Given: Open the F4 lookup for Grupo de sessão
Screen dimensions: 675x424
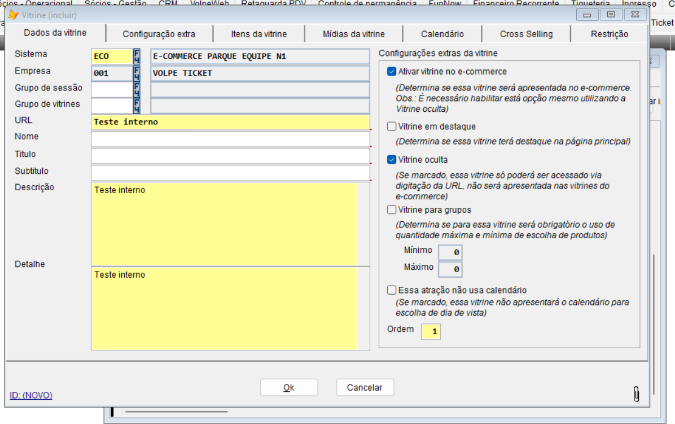Looking at the screenshot, I should (x=137, y=90).
